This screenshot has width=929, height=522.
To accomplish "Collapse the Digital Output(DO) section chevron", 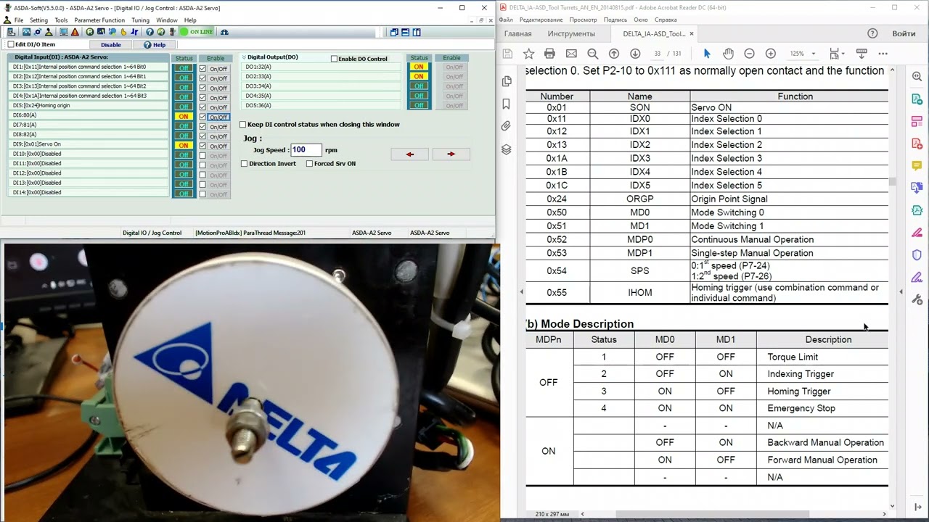I will (243, 57).
